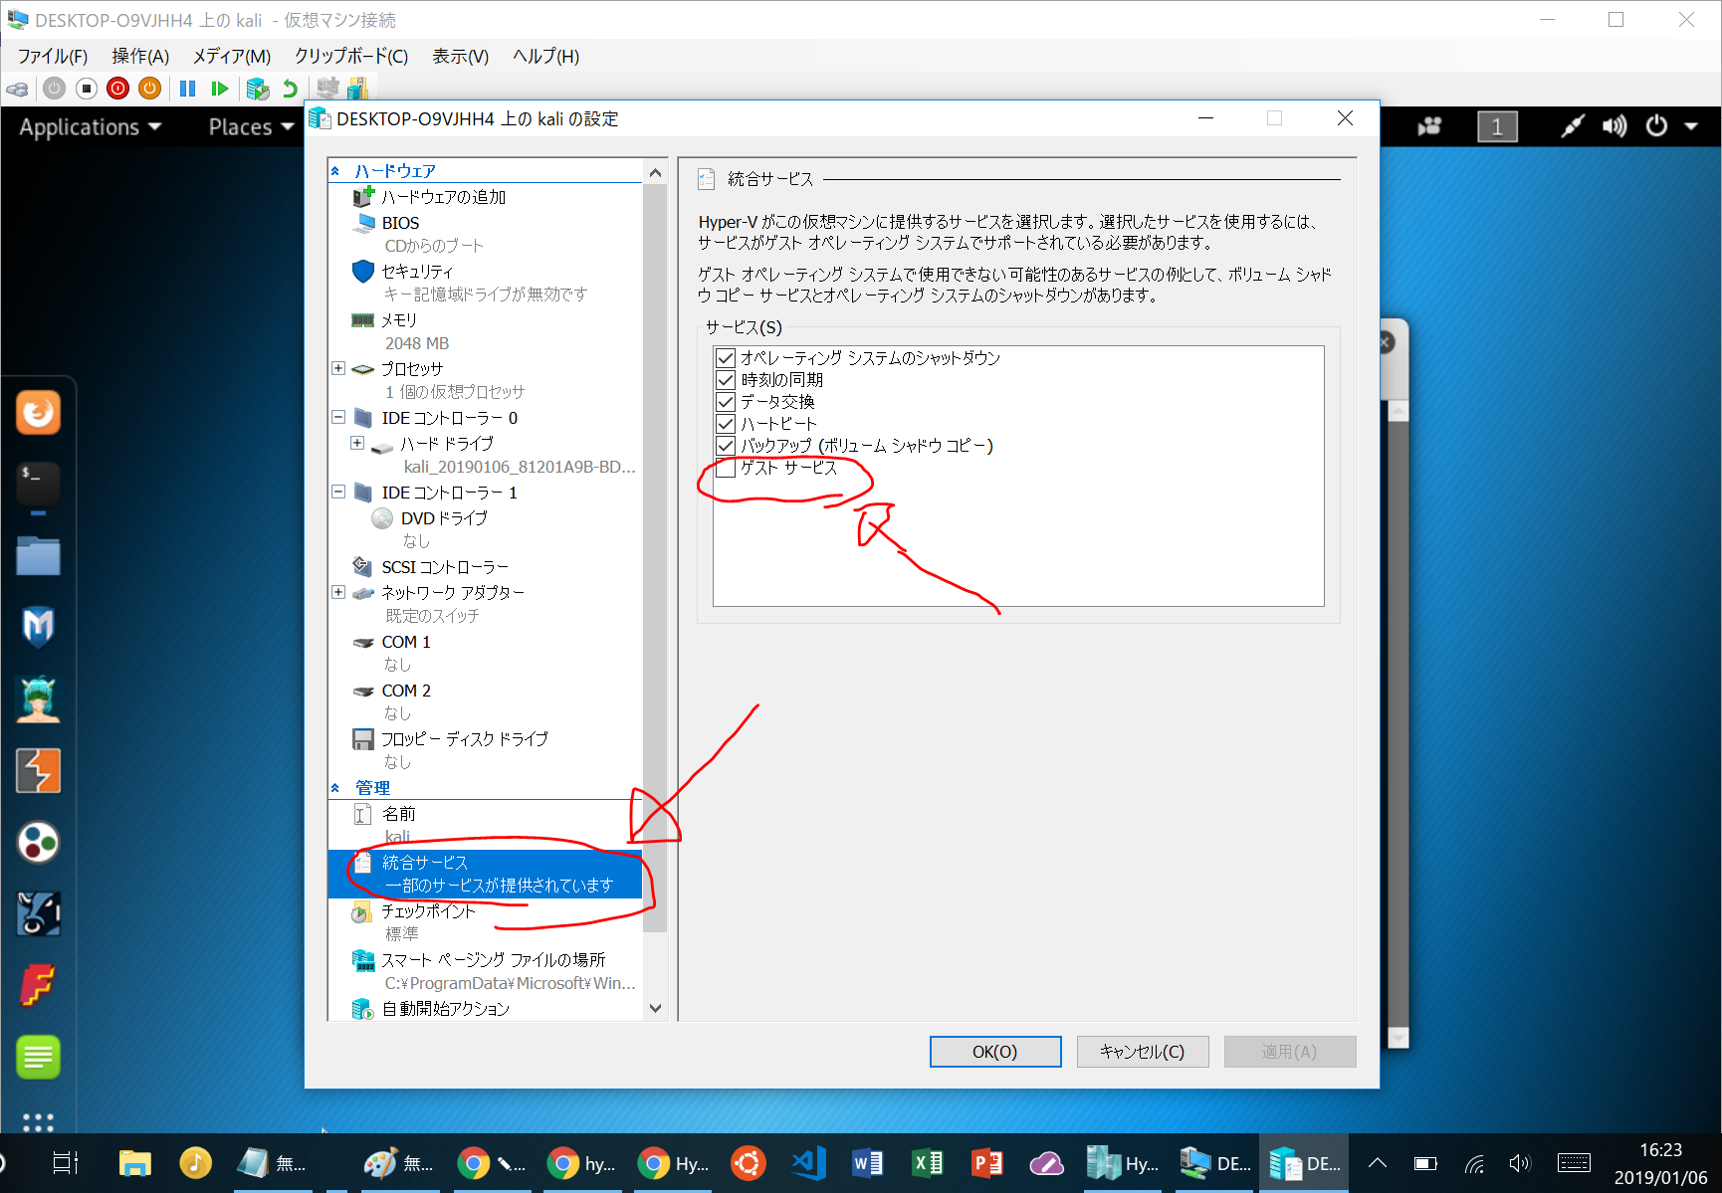This screenshot has width=1722, height=1193.
Task: Open the メディア(M) menu
Action: (x=231, y=56)
